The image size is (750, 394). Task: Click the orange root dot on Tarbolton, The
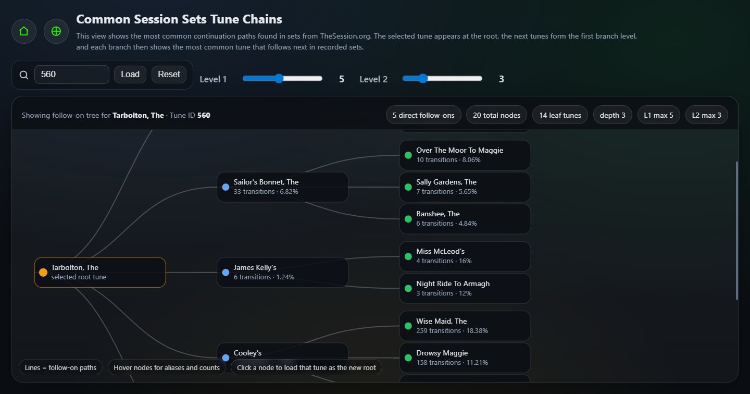[x=43, y=272]
